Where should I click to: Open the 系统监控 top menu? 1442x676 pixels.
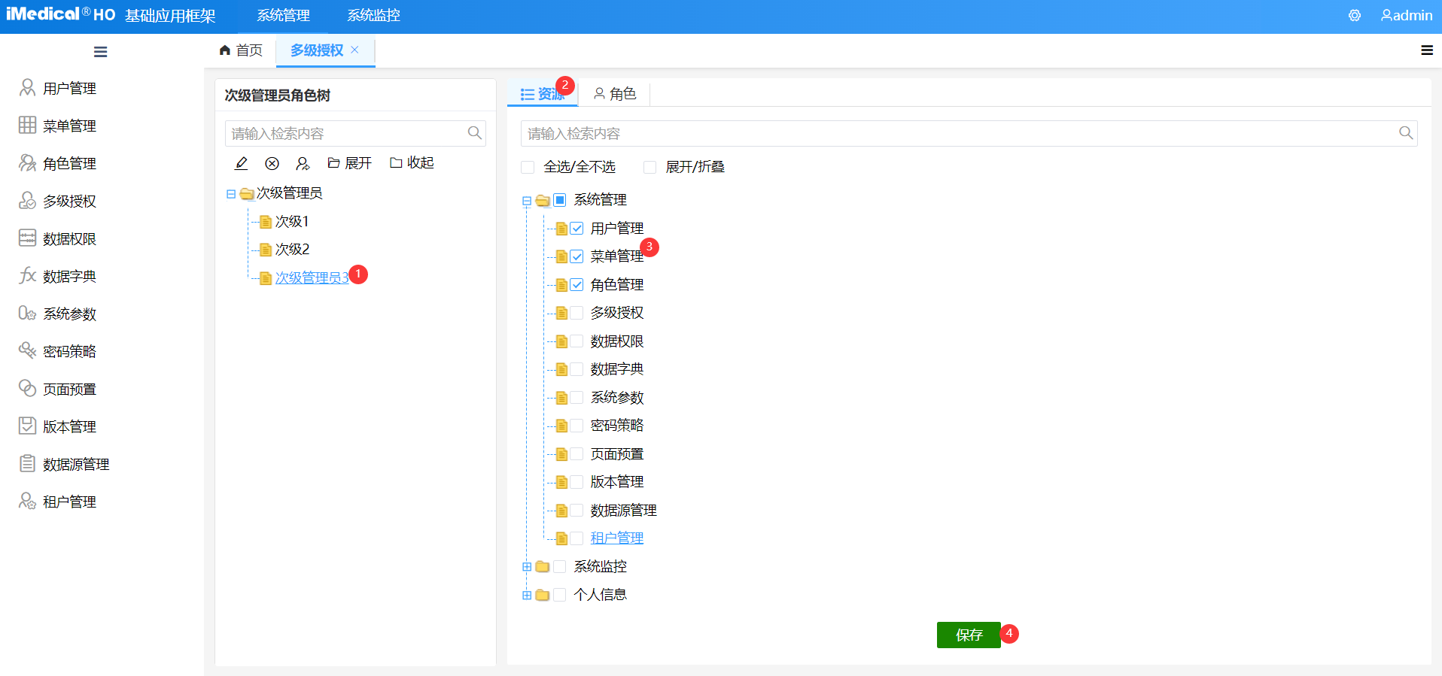pos(374,15)
